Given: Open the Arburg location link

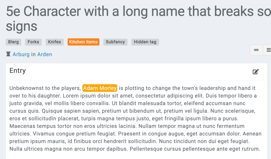Looking at the screenshot, I should click(21, 54).
